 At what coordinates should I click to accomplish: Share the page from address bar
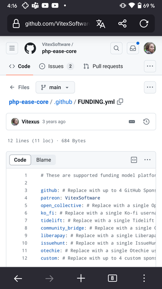122,23
